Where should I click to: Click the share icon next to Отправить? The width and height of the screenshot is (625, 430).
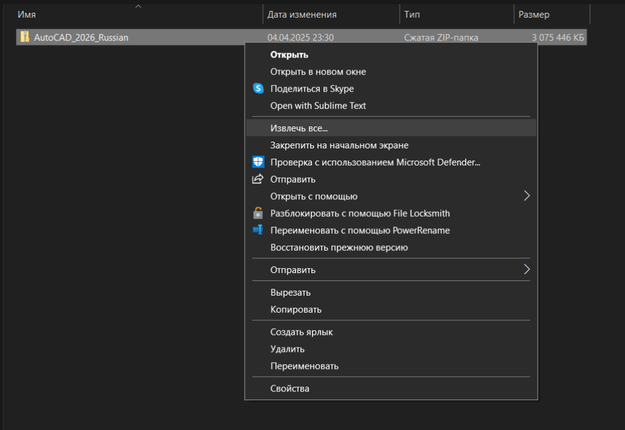258,179
